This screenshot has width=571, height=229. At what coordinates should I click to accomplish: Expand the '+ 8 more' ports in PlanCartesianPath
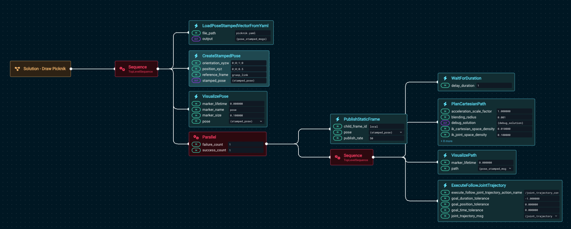pos(446,141)
